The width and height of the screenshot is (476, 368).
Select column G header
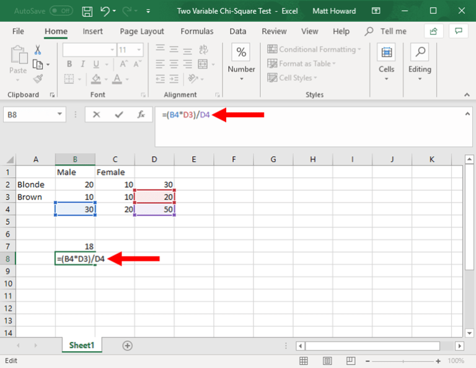pos(273,159)
